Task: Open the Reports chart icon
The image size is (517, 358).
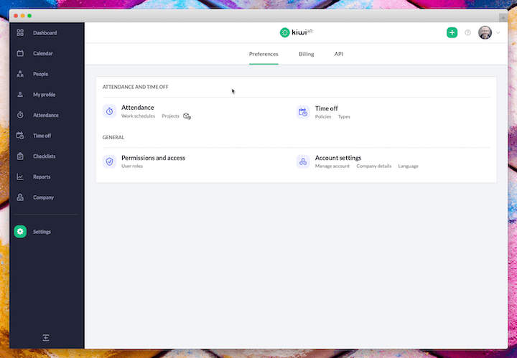Action: pos(20,177)
